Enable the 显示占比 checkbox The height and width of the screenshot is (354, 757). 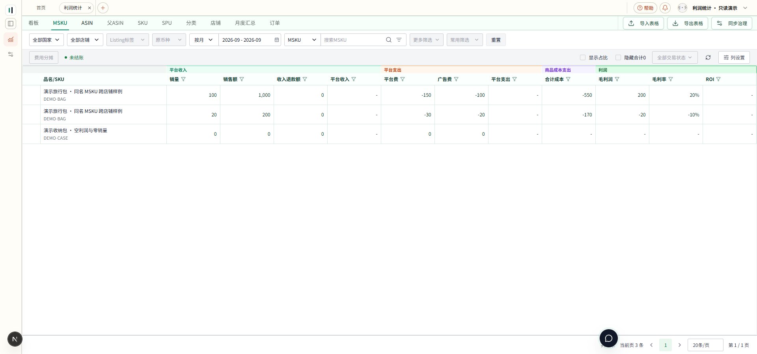point(583,57)
